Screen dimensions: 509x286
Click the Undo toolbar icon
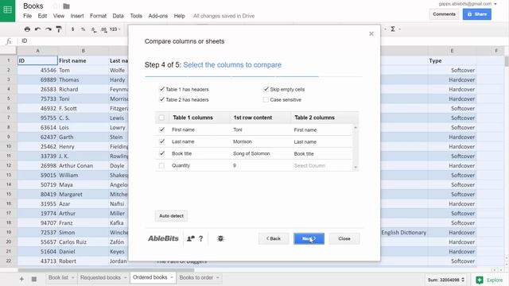pos(37,29)
